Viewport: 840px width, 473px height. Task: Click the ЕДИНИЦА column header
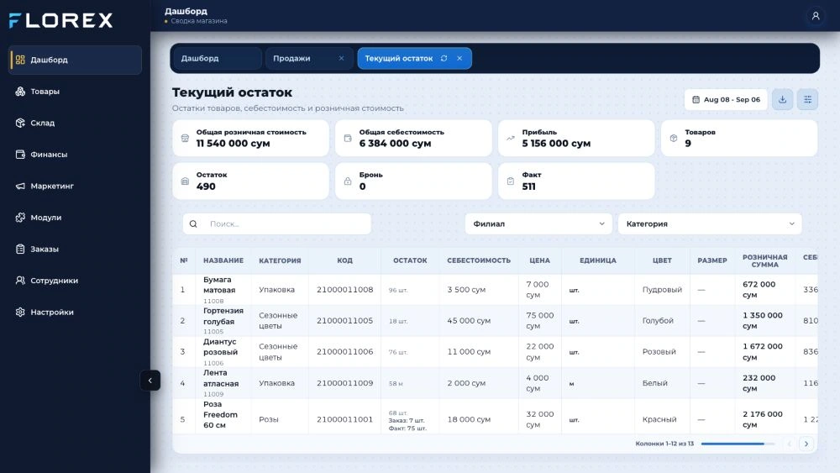pyautogui.click(x=598, y=260)
